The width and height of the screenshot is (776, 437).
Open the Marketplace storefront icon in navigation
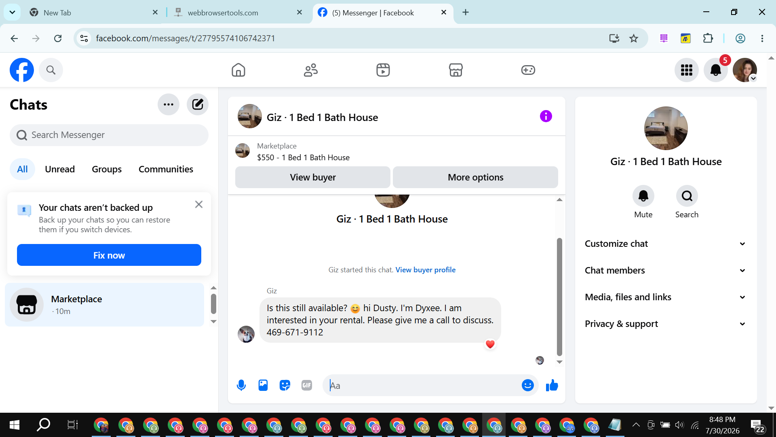click(455, 70)
